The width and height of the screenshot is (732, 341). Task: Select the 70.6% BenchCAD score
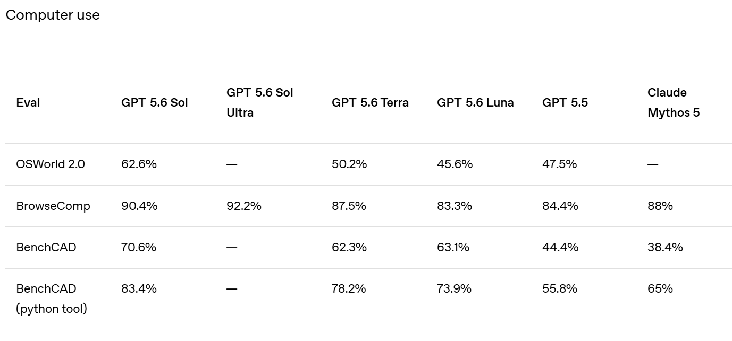139,247
